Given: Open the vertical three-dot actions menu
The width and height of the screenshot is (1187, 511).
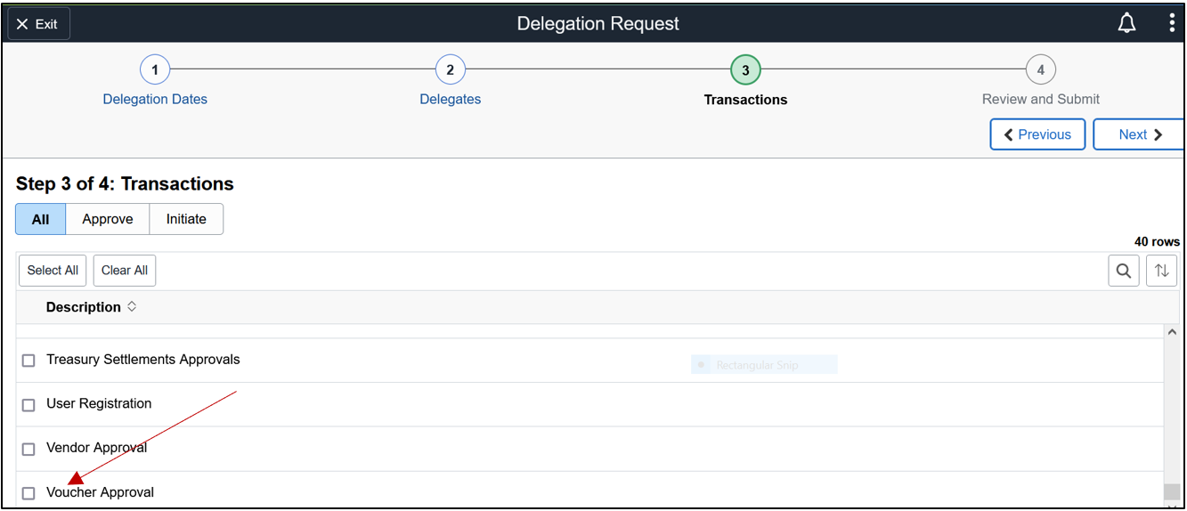Looking at the screenshot, I should [x=1172, y=24].
